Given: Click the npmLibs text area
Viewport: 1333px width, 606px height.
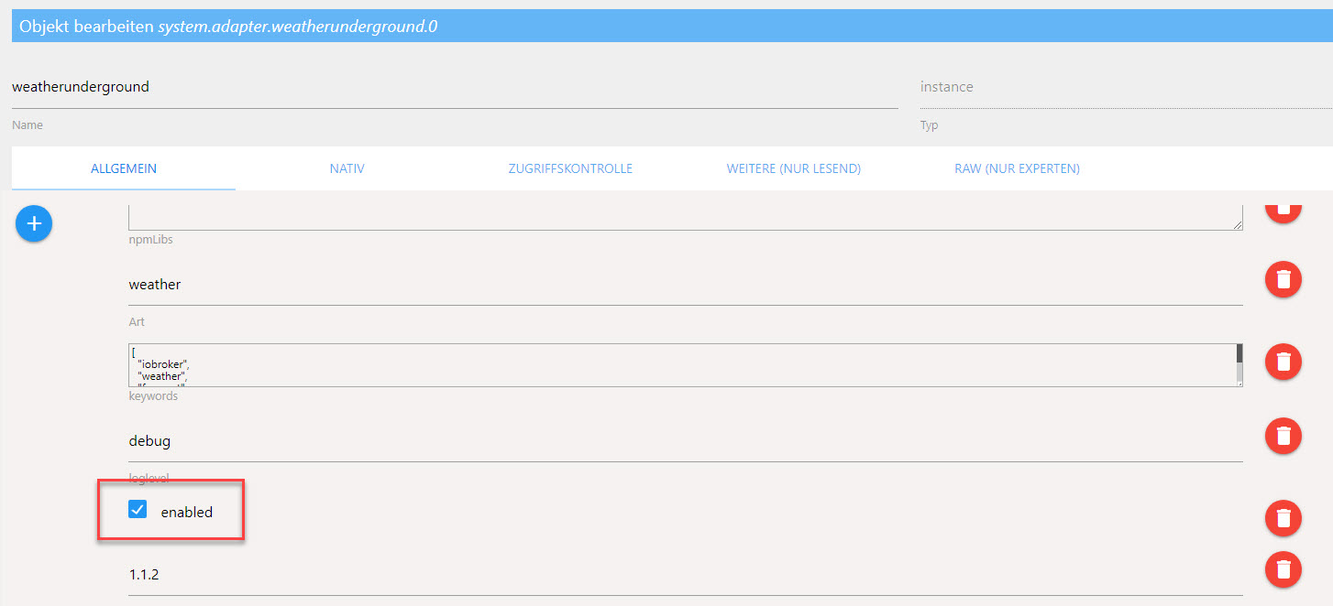Looking at the screenshot, I should [x=686, y=216].
